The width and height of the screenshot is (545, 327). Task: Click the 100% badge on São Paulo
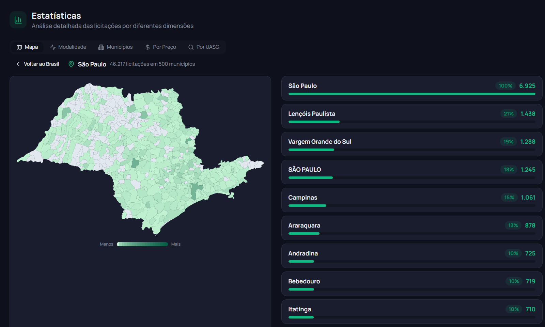click(x=505, y=86)
